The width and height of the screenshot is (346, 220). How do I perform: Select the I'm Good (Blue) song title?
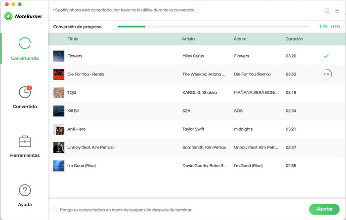(x=82, y=166)
